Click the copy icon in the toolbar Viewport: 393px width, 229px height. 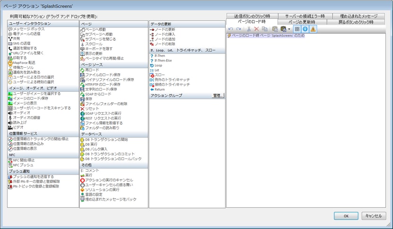coord(265,29)
